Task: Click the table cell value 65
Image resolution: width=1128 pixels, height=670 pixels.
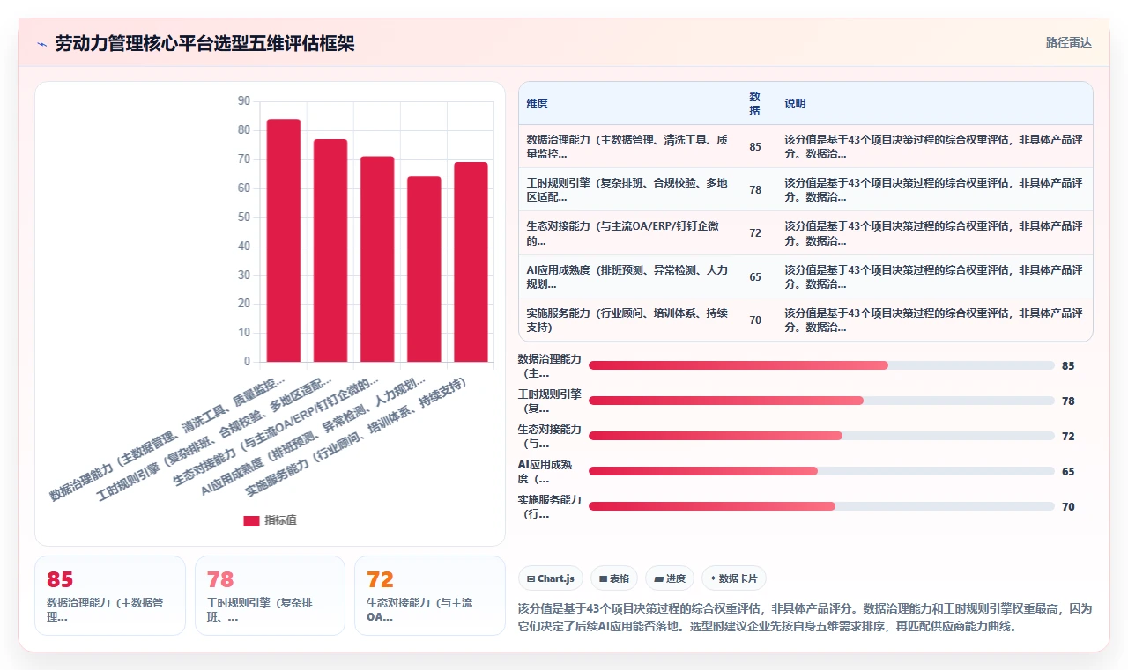Action: pos(755,277)
